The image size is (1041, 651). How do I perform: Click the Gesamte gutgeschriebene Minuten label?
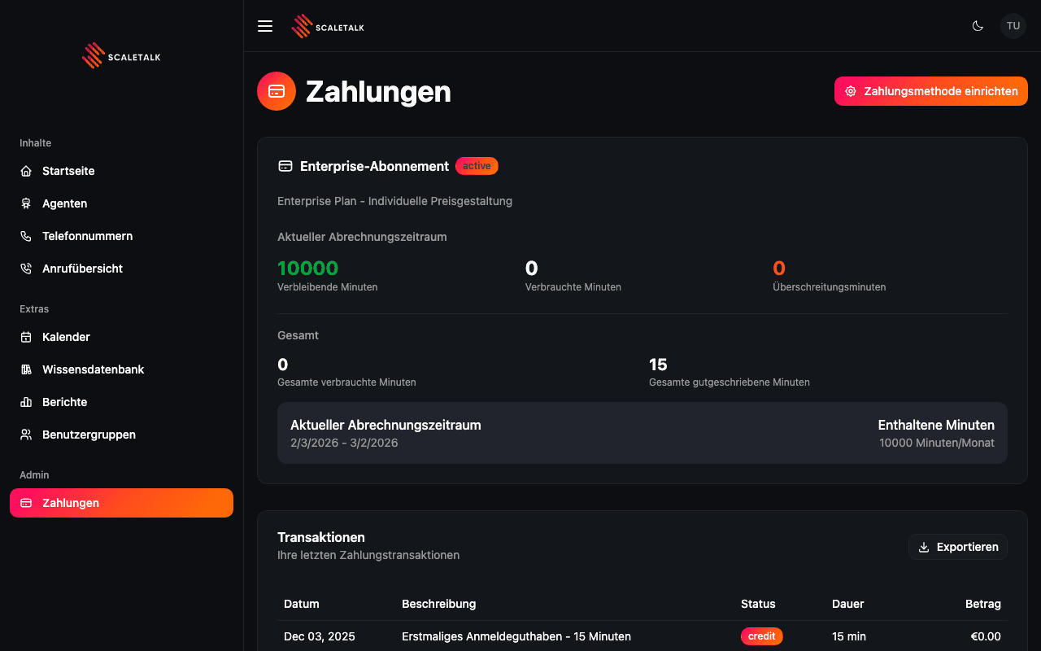click(730, 382)
